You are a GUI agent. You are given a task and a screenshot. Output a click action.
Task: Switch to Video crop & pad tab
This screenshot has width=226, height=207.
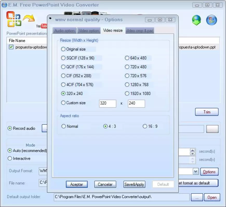[x=140, y=31]
